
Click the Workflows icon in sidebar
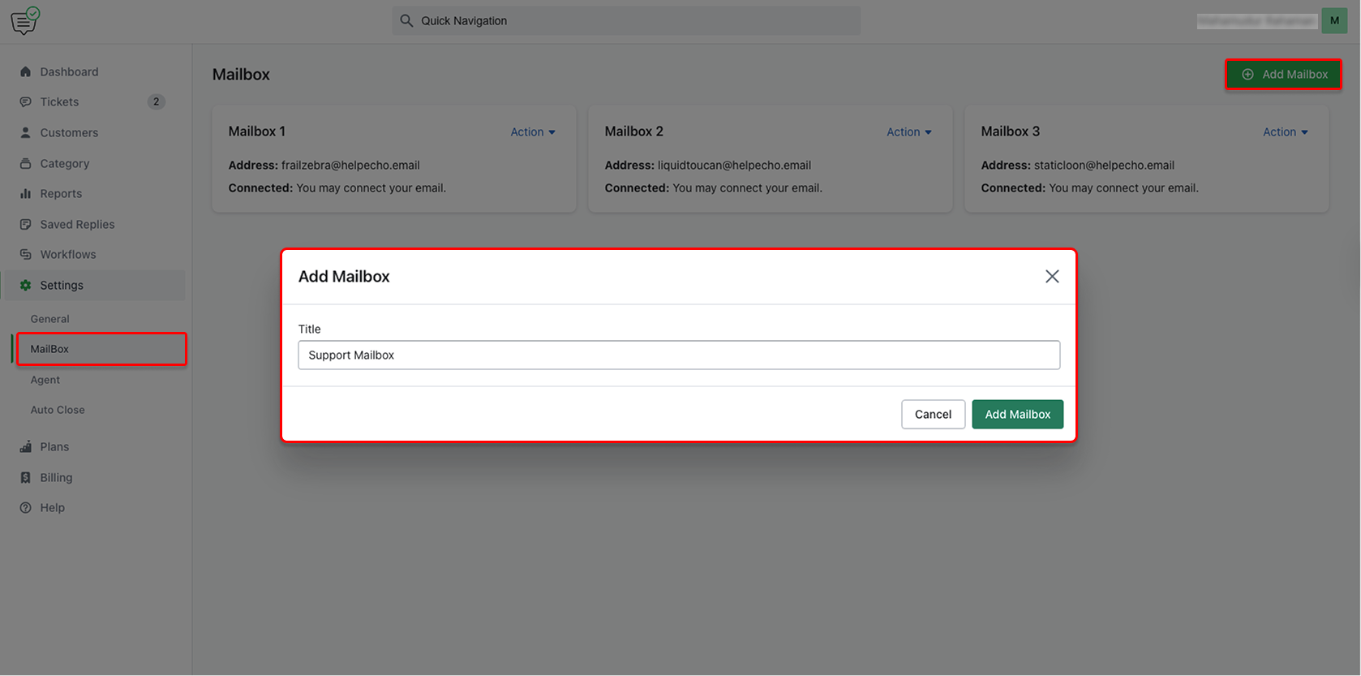25,255
